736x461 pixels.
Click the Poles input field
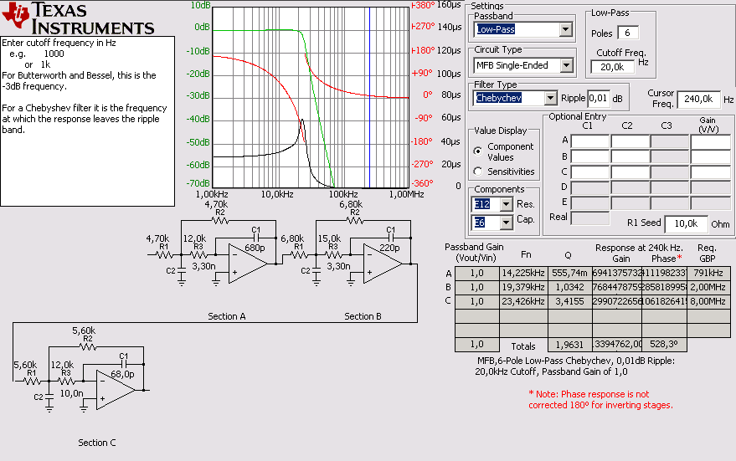click(628, 33)
